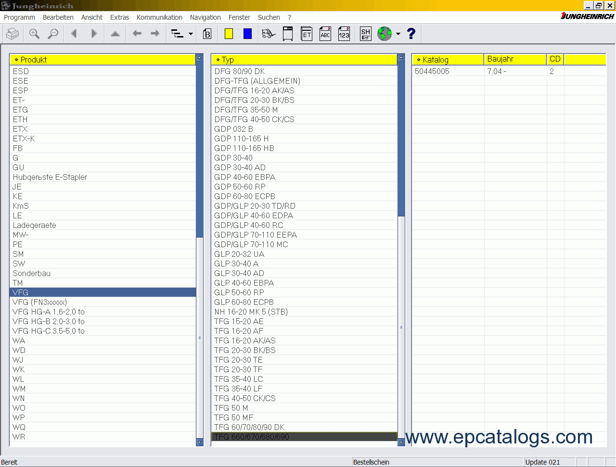
Task: Click the question mark help icon
Action: (411, 34)
